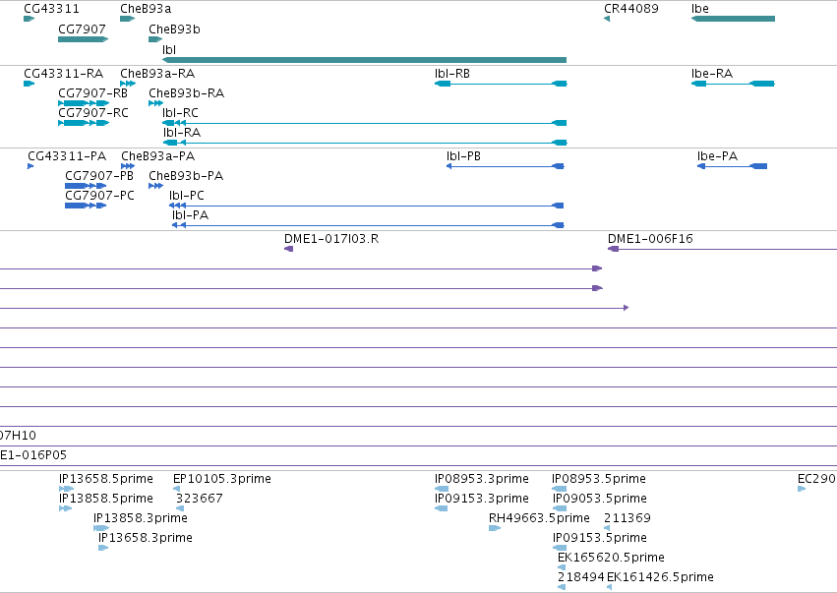837x593 pixels.
Task: Click the partial E1-016P05 clone label
Action: pos(33,455)
